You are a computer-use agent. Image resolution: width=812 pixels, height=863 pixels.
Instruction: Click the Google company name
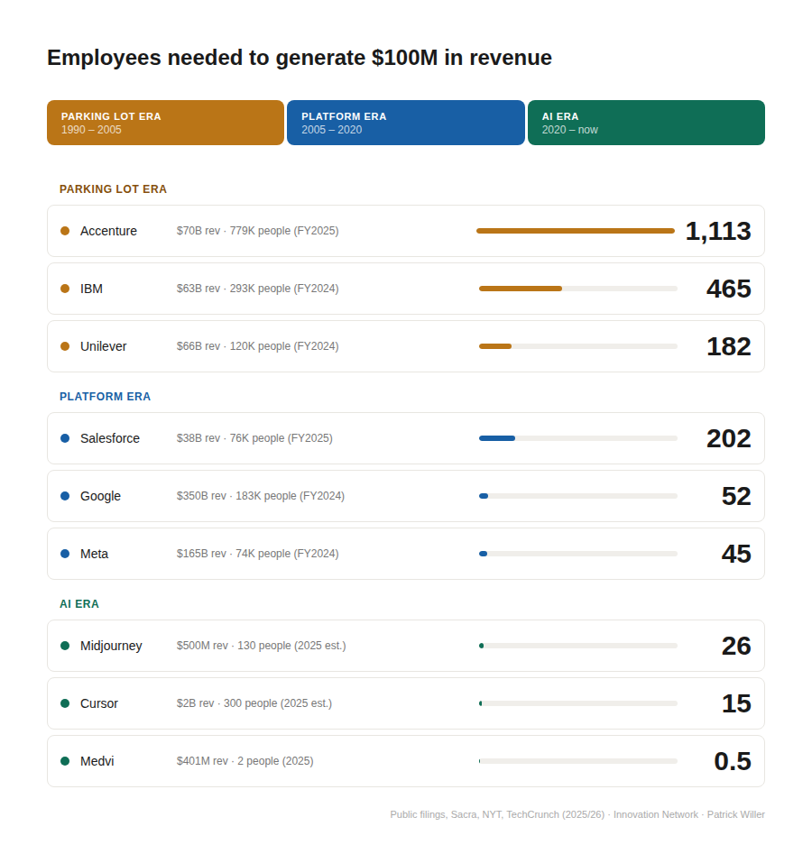100,497
